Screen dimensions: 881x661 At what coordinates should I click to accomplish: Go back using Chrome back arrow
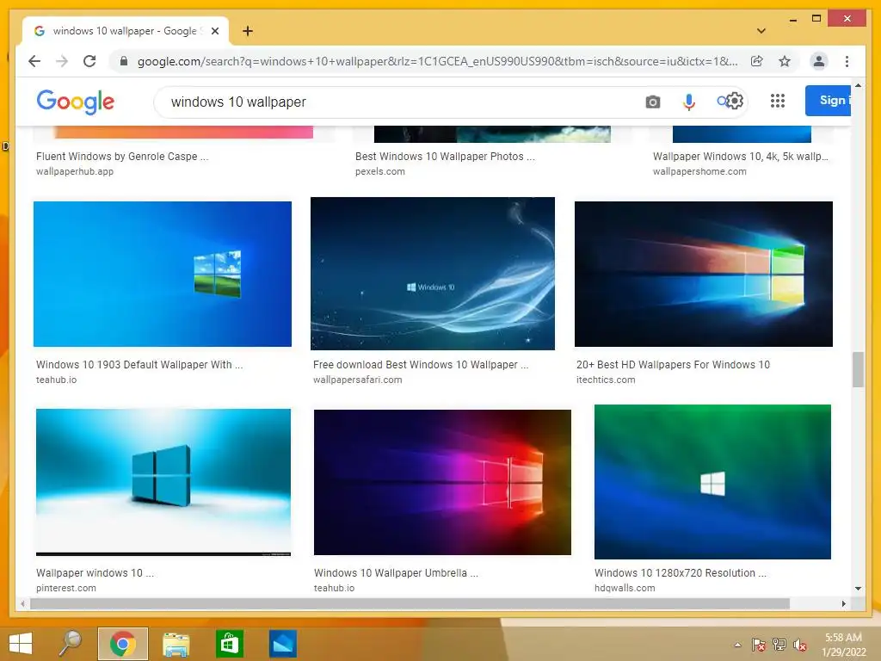(34, 61)
